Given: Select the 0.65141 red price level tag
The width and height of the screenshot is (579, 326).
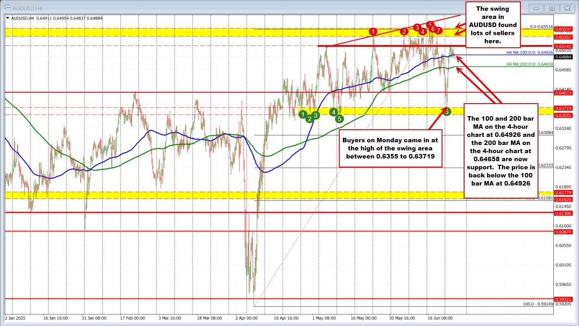Looking at the screenshot, I should [563, 46].
